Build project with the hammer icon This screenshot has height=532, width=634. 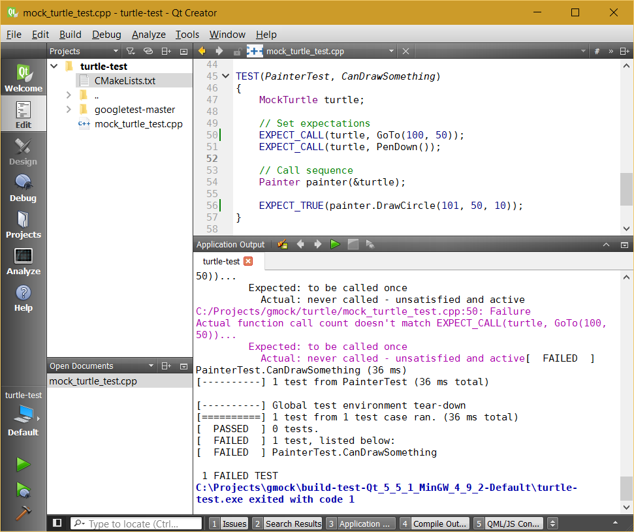tap(24, 512)
